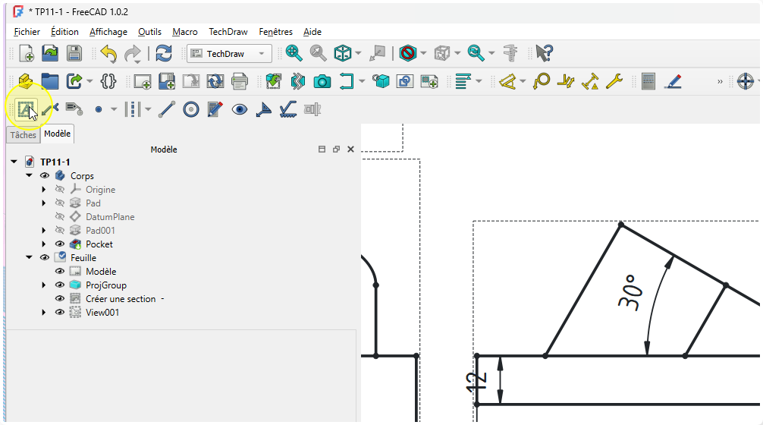The height and width of the screenshot is (425, 763).
Task: Open the Affichage menu
Action: coord(108,32)
